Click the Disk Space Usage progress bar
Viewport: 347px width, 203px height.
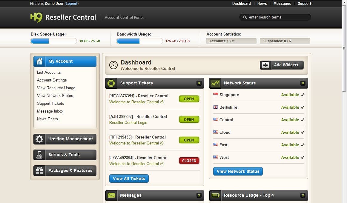[x=54, y=41]
